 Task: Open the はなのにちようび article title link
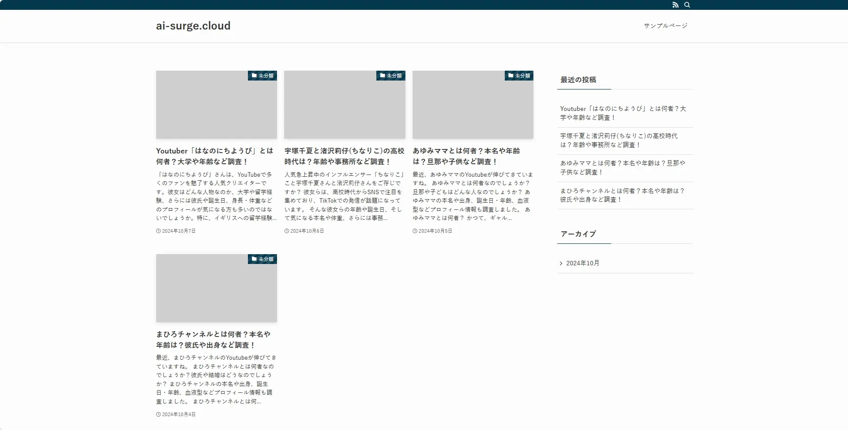click(x=214, y=156)
